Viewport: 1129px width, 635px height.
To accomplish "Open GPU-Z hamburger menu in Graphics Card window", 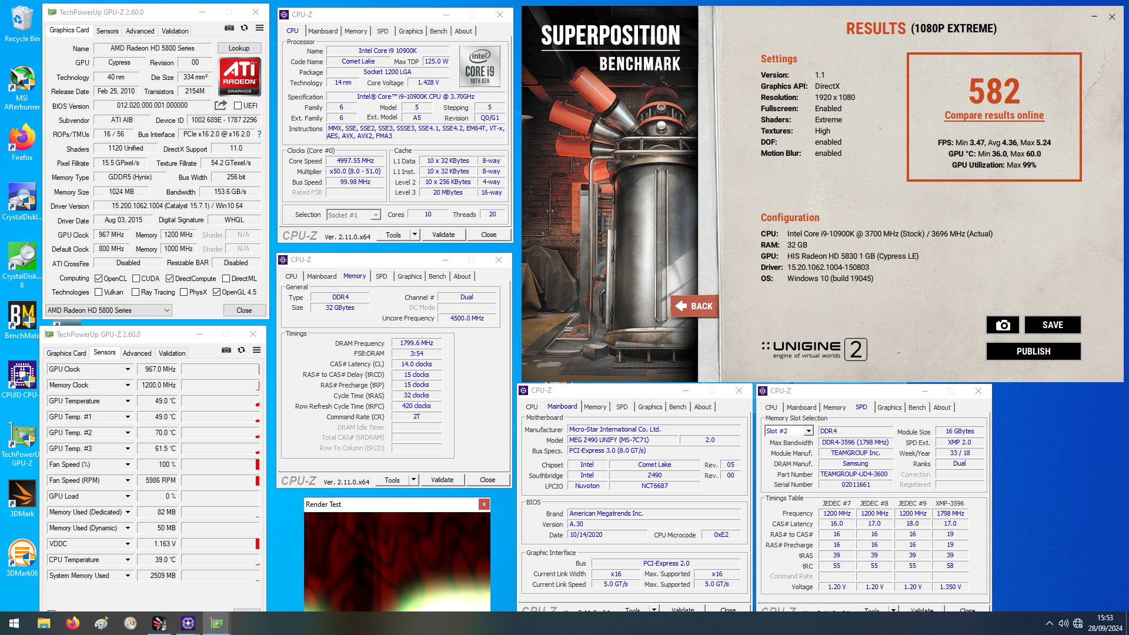I will coord(260,28).
